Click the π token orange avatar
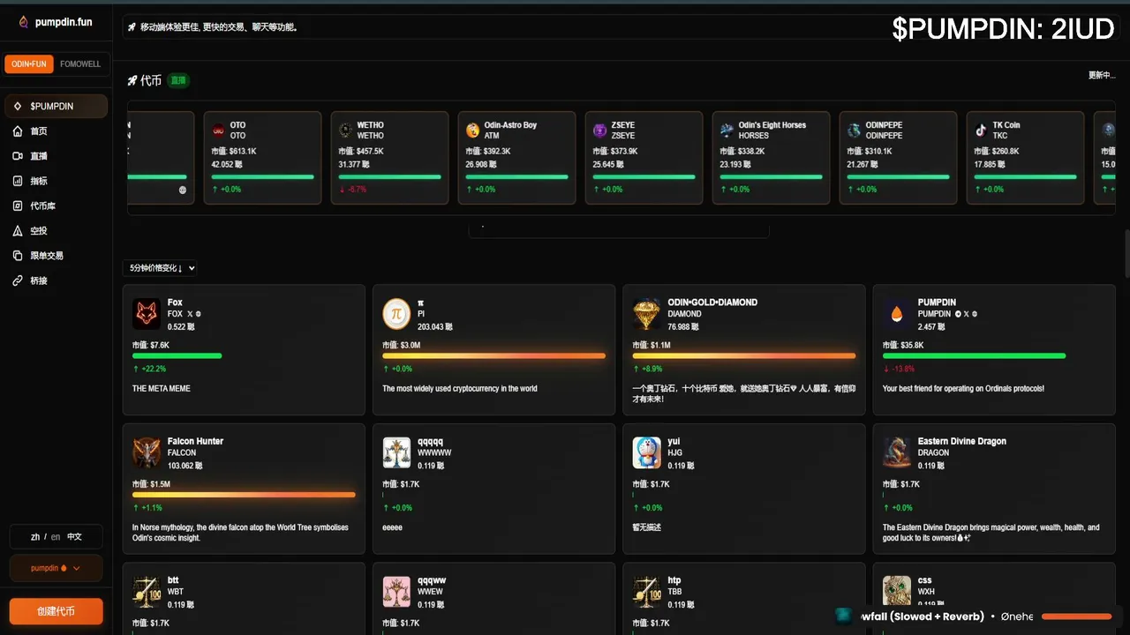This screenshot has height=635, width=1130. point(396,314)
